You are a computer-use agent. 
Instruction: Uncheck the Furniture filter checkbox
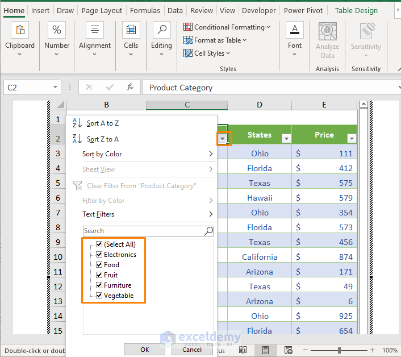pyautogui.click(x=99, y=285)
